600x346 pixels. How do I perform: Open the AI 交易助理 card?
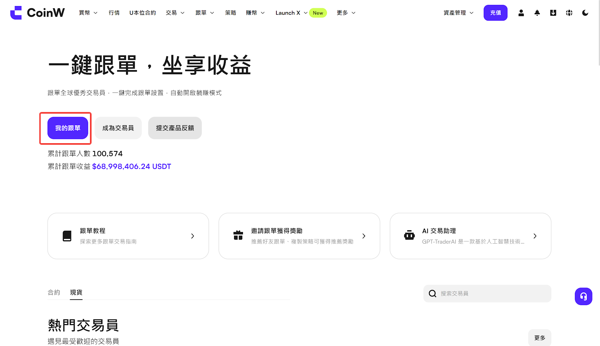coord(470,236)
